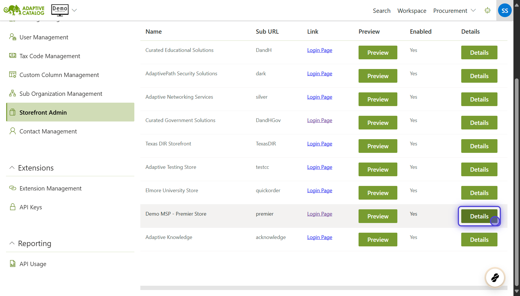Click the Custom Column Management table icon
520x296 pixels.
point(13,74)
